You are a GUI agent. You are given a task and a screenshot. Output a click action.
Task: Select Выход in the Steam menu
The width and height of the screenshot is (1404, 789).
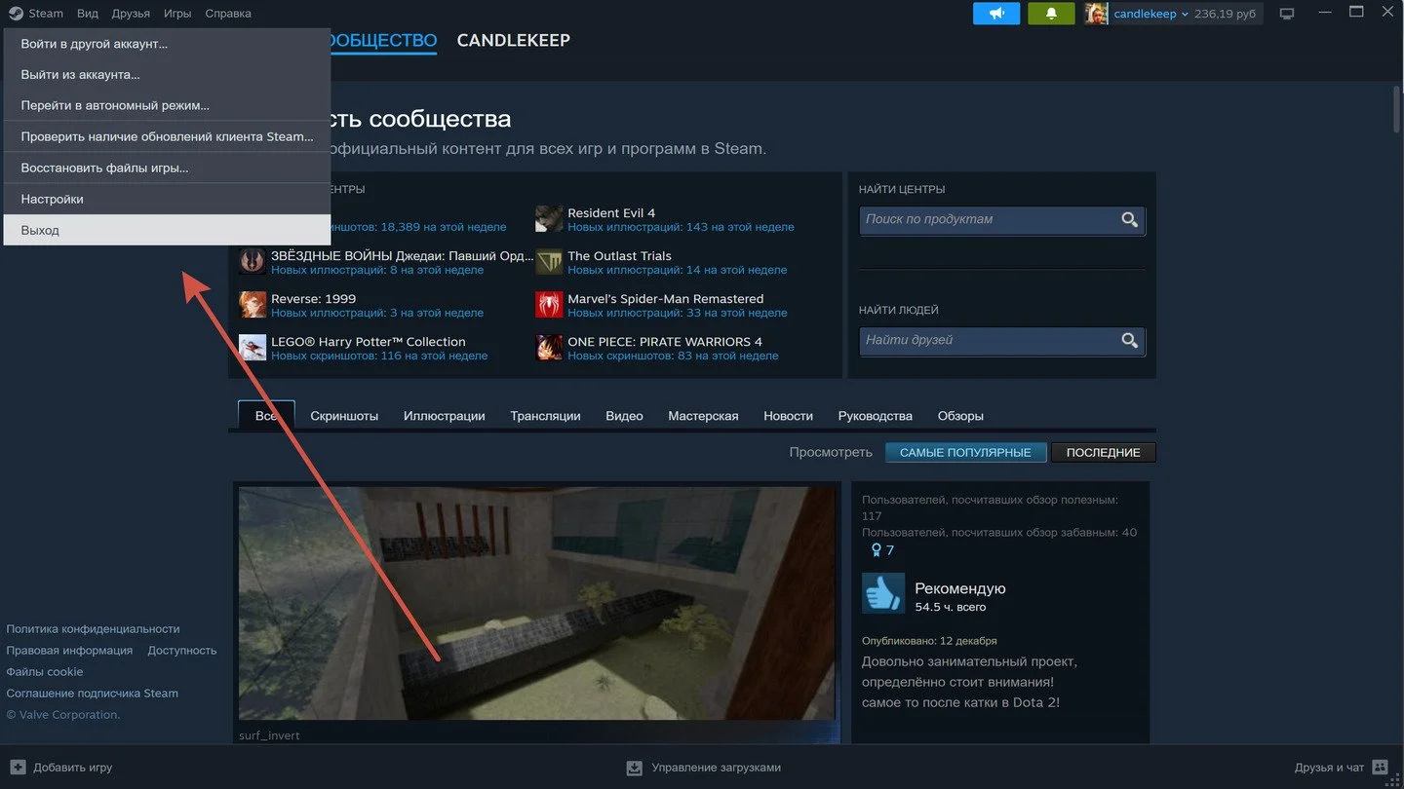(x=167, y=230)
